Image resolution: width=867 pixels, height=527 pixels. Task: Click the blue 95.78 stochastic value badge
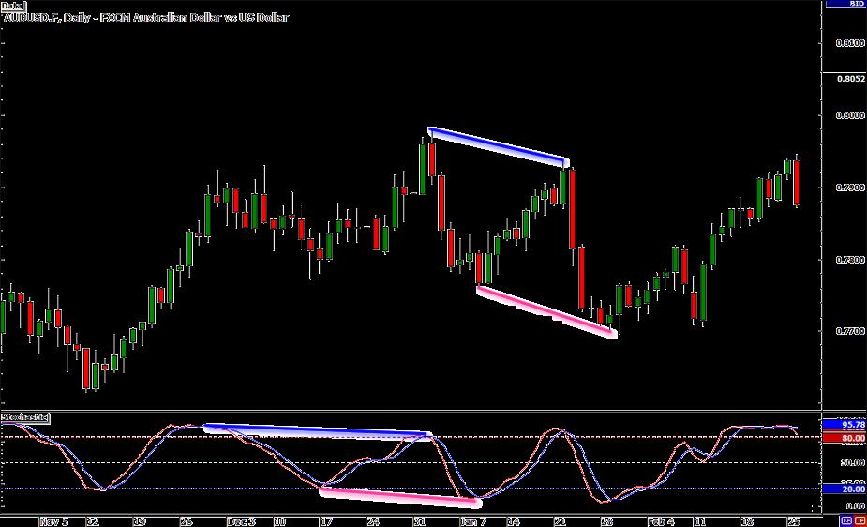[845, 425]
